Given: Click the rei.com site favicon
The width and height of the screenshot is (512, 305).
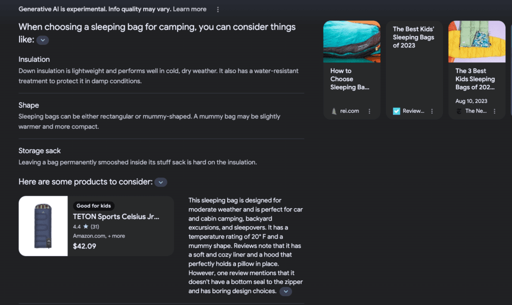Looking at the screenshot, I should (334, 111).
